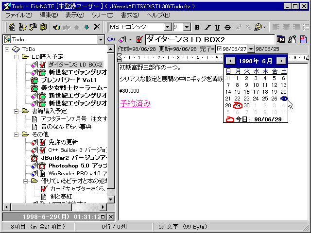Open the ファイル(F) menu
Screen dimensions: 311x233
19,15
